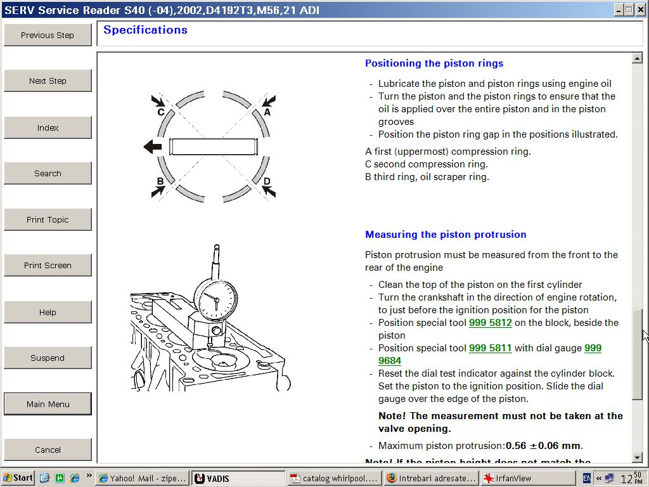Click the Windows Start button
649x487 pixels.
tap(18, 478)
